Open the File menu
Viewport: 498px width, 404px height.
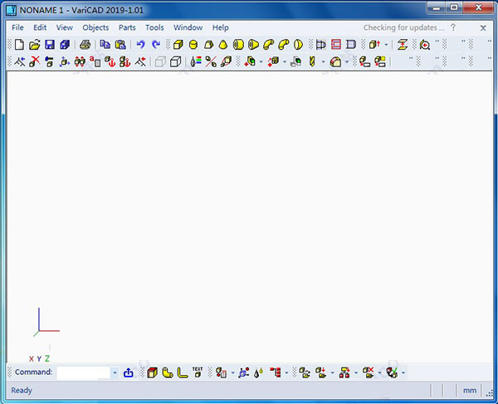[17, 27]
